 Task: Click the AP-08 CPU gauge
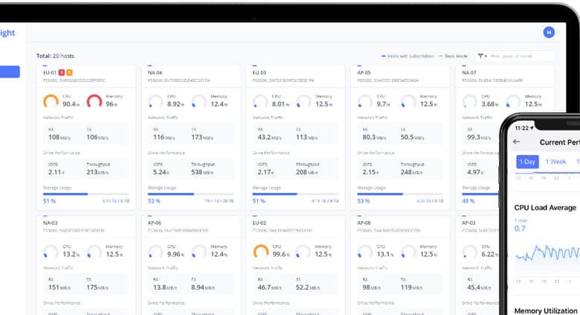[364, 251]
